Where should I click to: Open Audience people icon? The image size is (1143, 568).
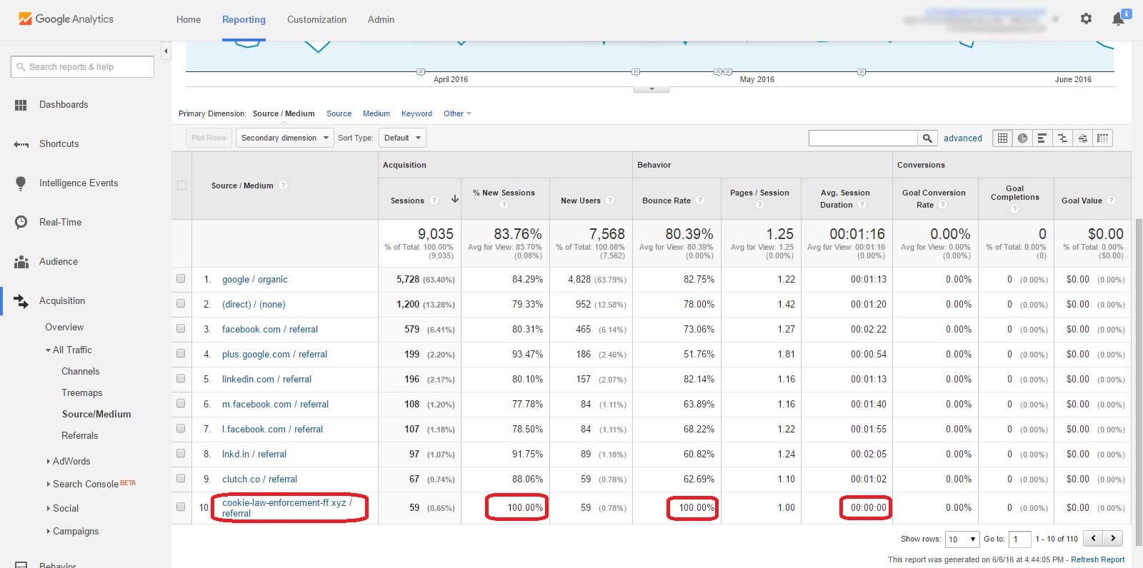[21, 262]
